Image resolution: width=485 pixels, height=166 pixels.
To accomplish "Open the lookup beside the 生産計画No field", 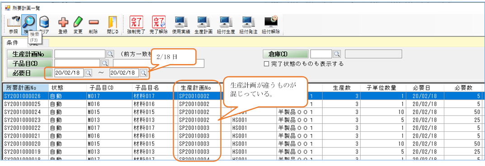I will tap(110, 54).
